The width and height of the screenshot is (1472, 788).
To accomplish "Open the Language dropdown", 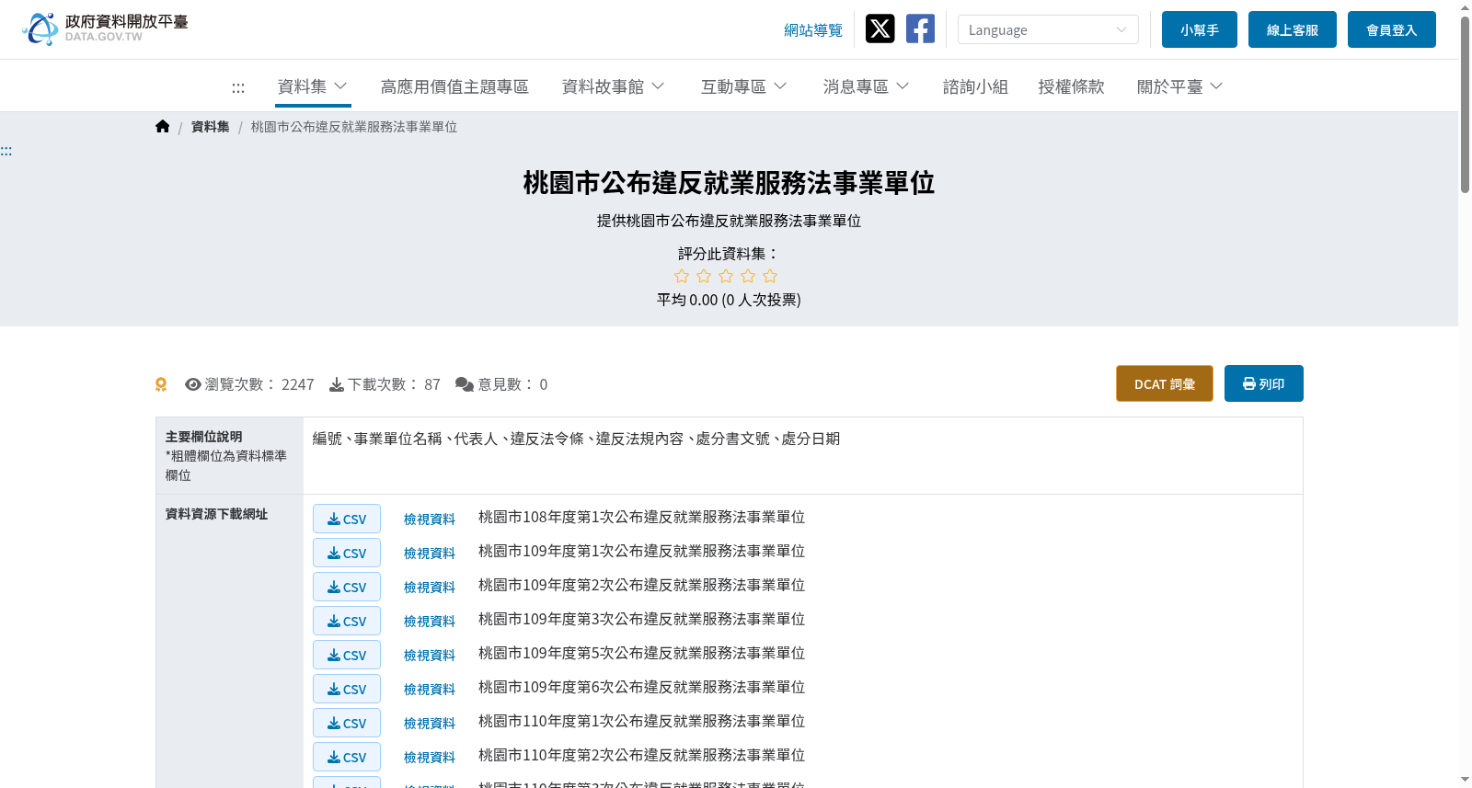I will pos(1048,29).
